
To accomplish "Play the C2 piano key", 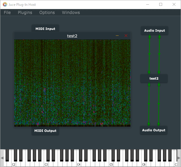I will (14, 164).
